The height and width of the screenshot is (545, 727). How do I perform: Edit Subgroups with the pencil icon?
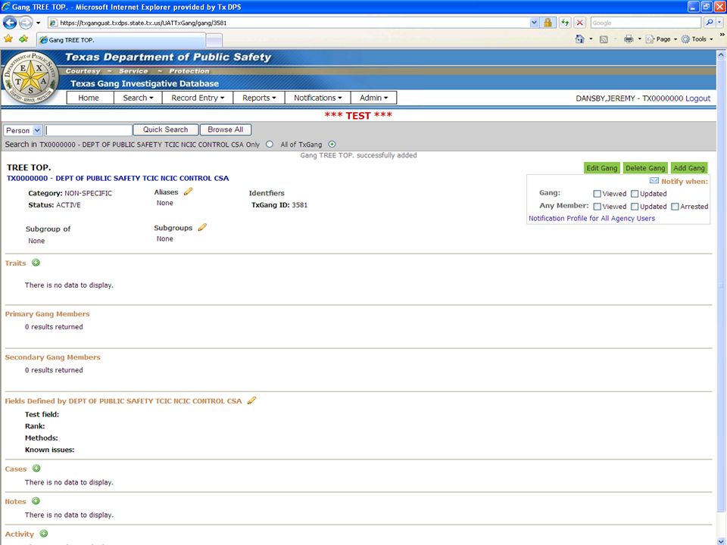coord(202,227)
